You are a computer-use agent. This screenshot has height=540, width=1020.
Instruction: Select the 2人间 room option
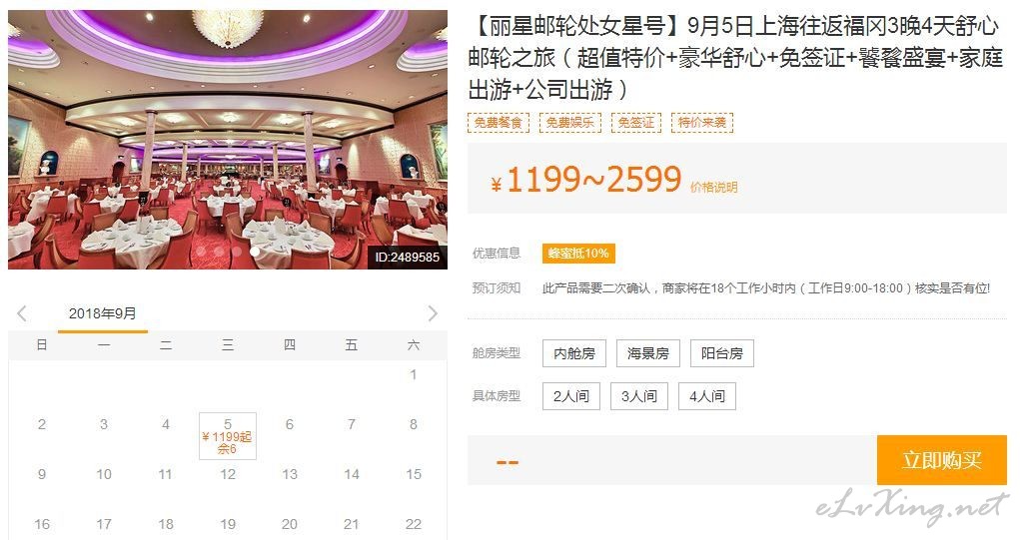(571, 396)
